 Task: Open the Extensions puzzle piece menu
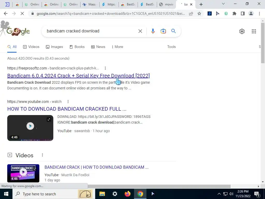pyautogui.click(x=234, y=13)
